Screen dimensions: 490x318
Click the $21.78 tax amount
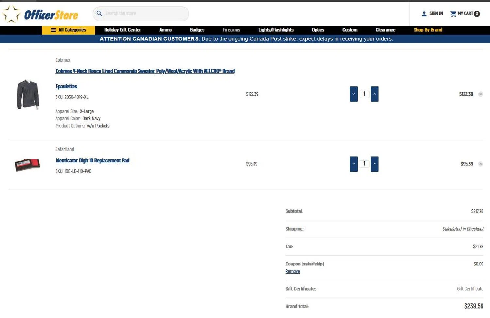pyautogui.click(x=478, y=247)
